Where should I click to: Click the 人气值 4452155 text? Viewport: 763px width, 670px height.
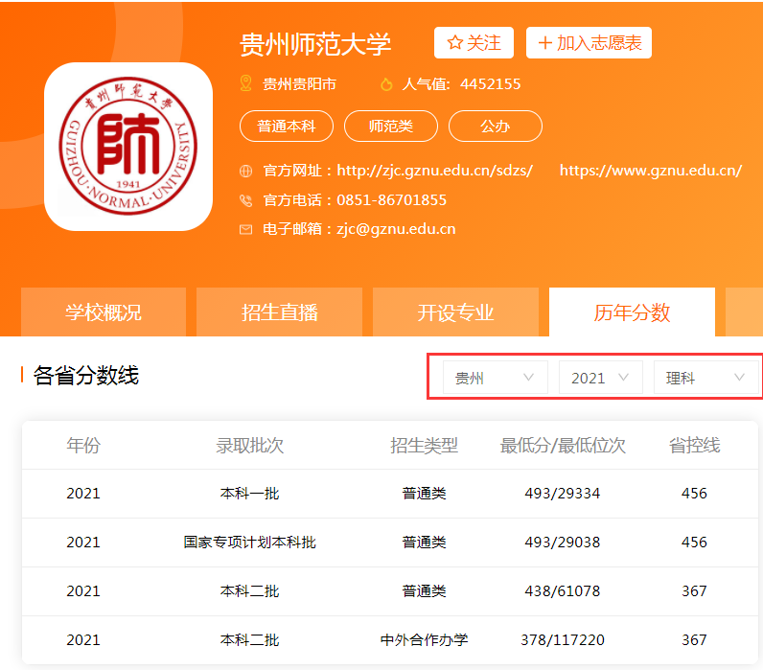point(461,84)
